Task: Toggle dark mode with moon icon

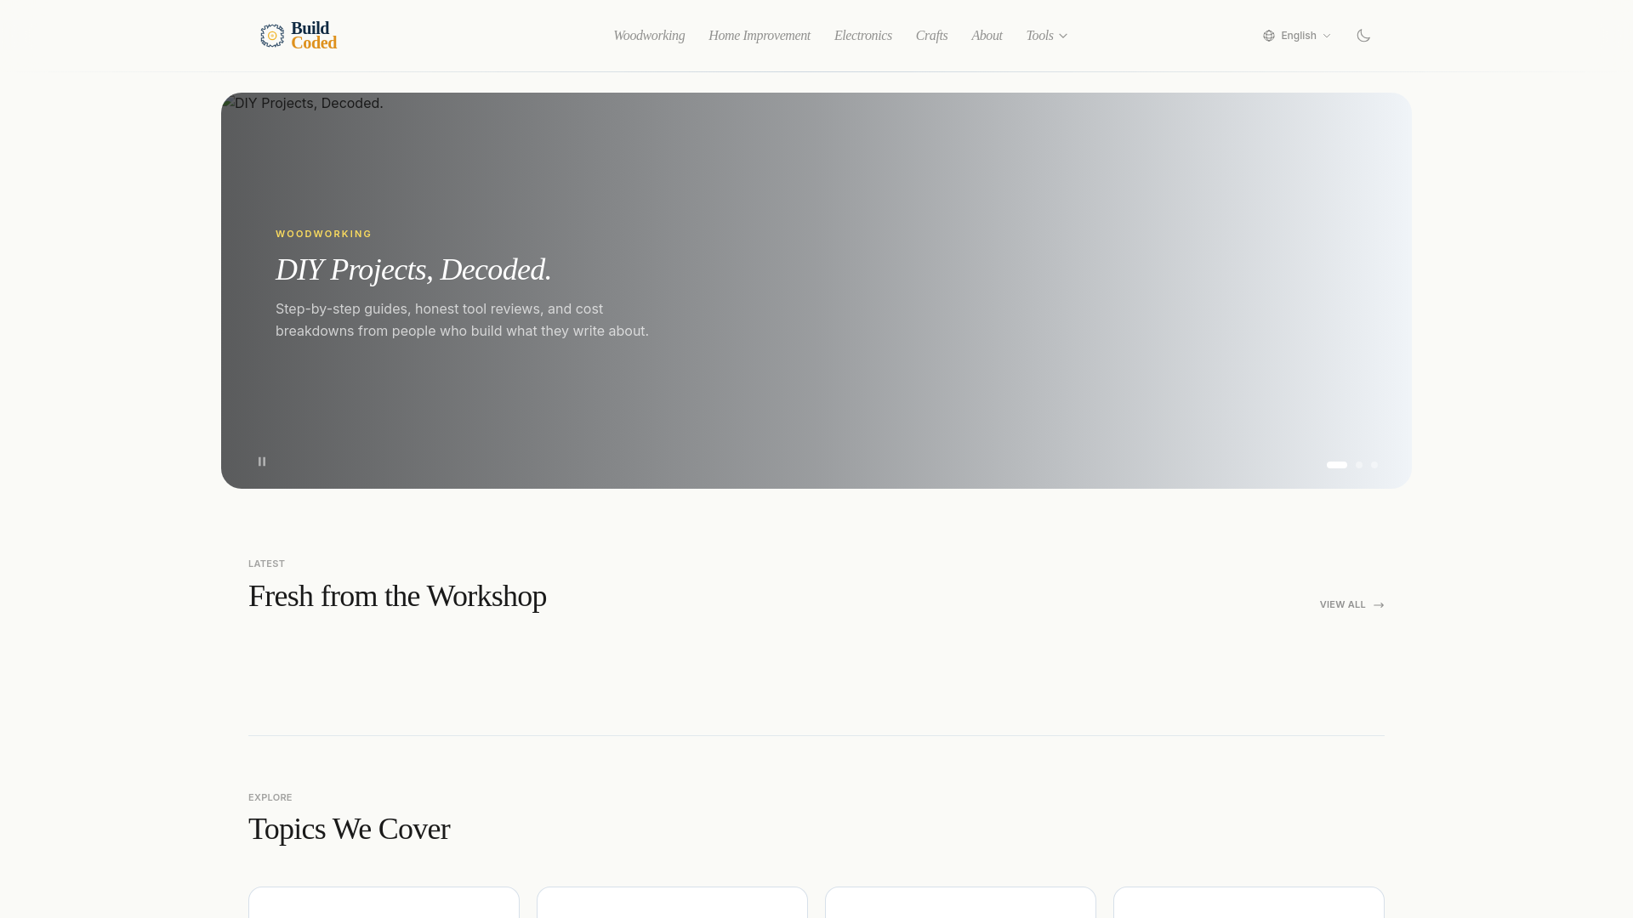Action: [x=1363, y=36]
